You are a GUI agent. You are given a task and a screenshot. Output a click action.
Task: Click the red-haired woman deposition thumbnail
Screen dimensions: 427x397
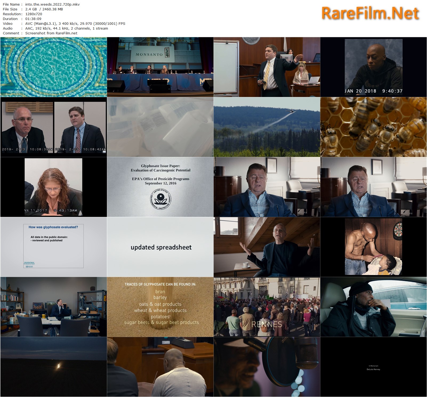coord(54,187)
